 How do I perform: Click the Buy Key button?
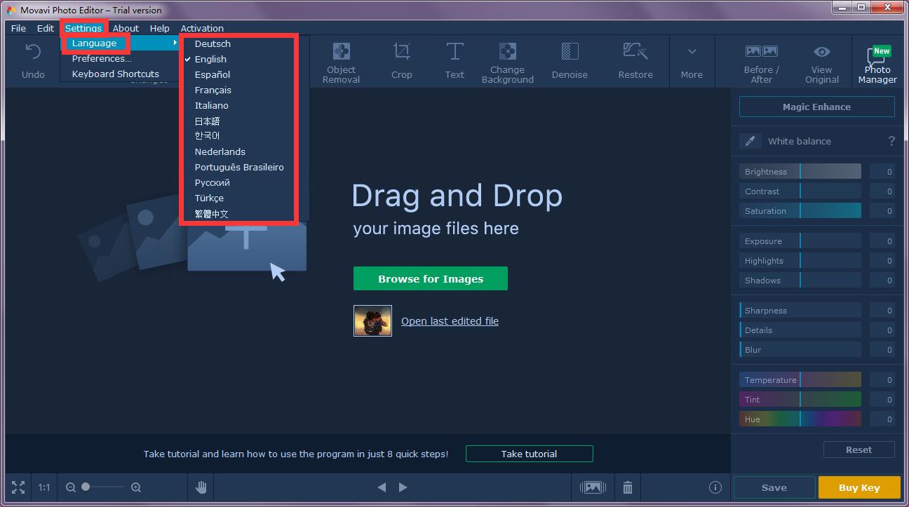(859, 487)
